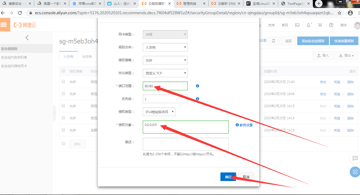This screenshot has width=360, height=195.
Task: Open the Chrome profile icon
Action: pos(350,13)
